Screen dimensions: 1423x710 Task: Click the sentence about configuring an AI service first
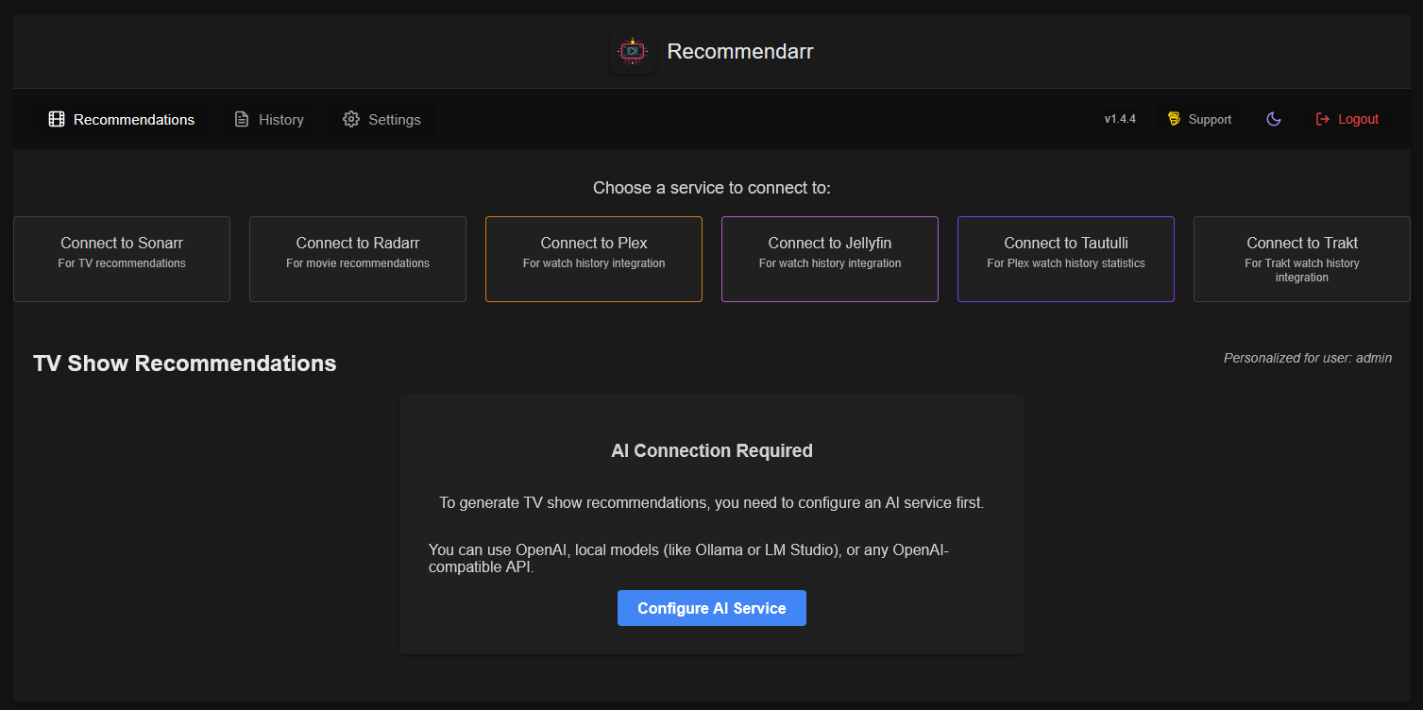click(x=712, y=503)
